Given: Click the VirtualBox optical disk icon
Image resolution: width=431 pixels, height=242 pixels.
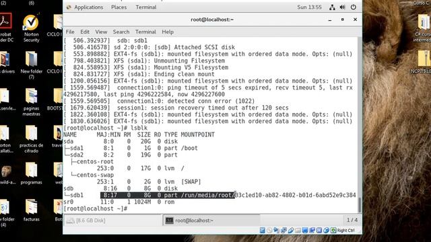Looking at the screenshot, I should [269, 230].
